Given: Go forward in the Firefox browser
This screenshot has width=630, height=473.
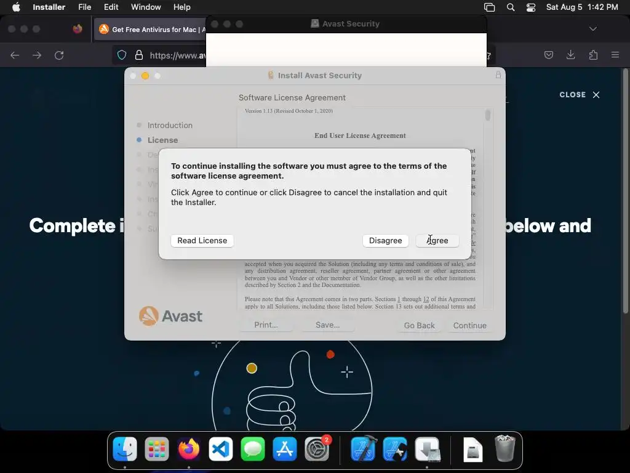Looking at the screenshot, I should (x=37, y=55).
